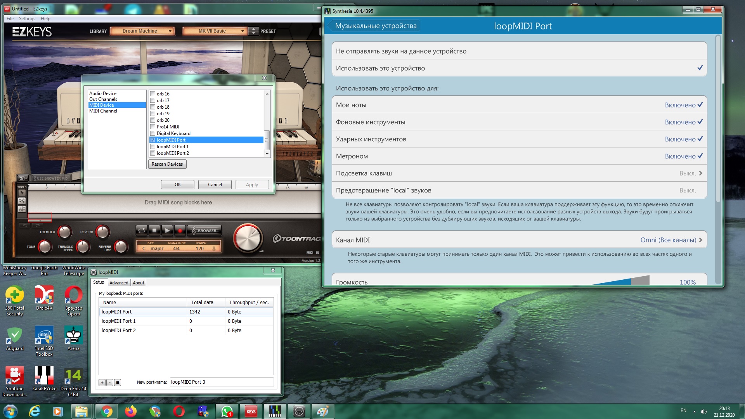Image resolution: width=745 pixels, height=419 pixels.
Task: Click the large EZkeys master volume knob
Action: point(248,238)
